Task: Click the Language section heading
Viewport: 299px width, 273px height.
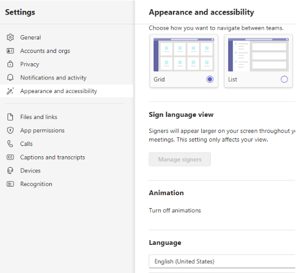Action: pos(165,243)
